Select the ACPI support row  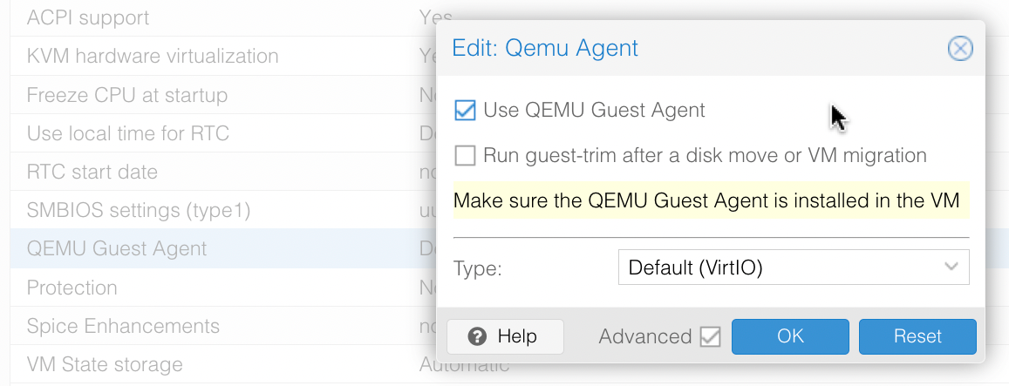(x=223, y=17)
